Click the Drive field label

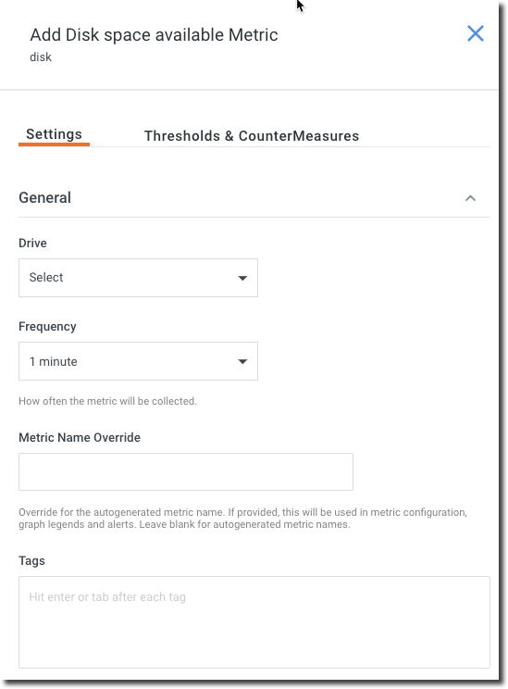tap(33, 243)
